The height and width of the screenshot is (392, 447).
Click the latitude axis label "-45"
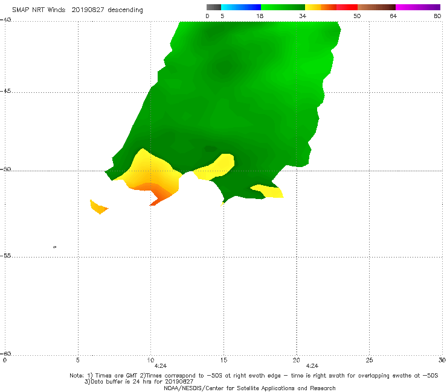click(x=5, y=91)
